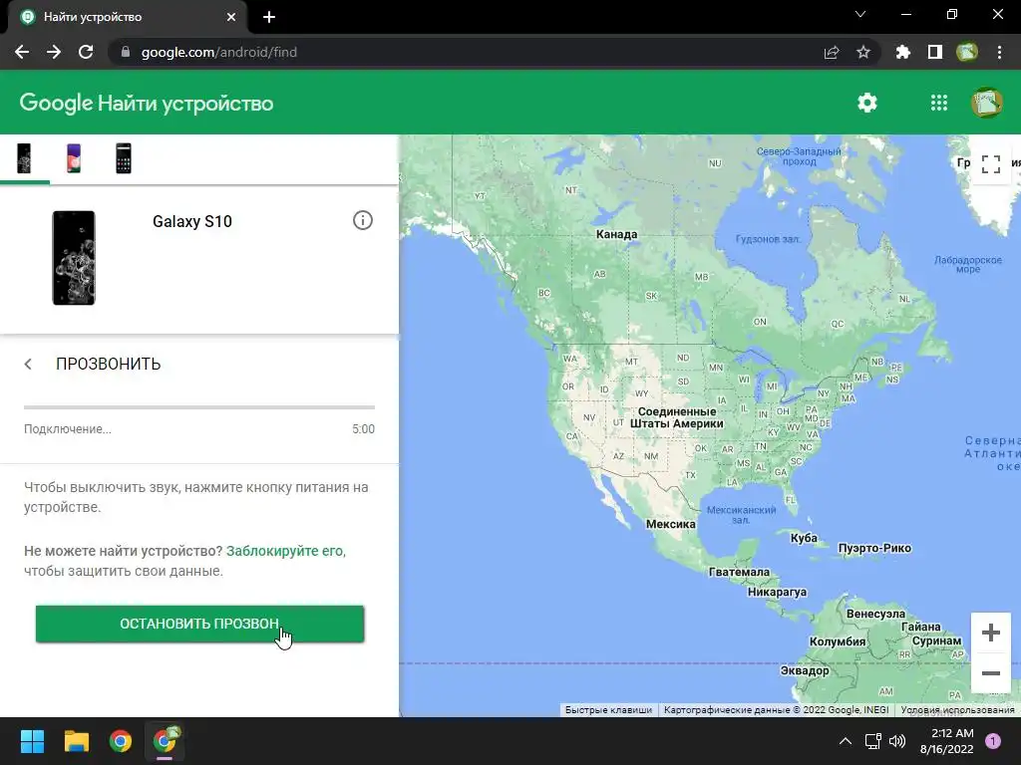Open the notification center badge
The height and width of the screenshot is (765, 1021).
point(993,740)
